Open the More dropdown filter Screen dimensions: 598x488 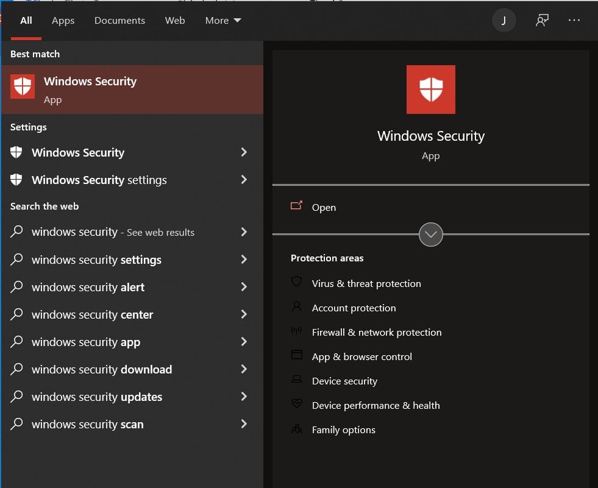(223, 20)
